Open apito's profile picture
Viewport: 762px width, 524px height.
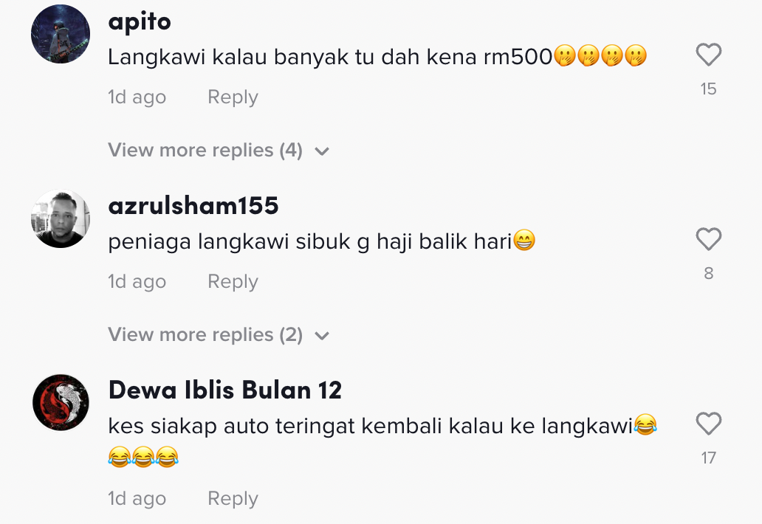pyautogui.click(x=61, y=34)
